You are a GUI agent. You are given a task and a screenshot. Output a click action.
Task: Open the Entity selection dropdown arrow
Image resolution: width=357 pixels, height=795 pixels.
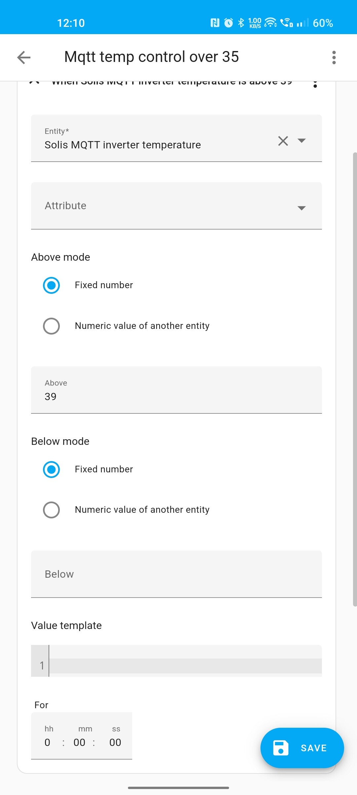coord(302,141)
